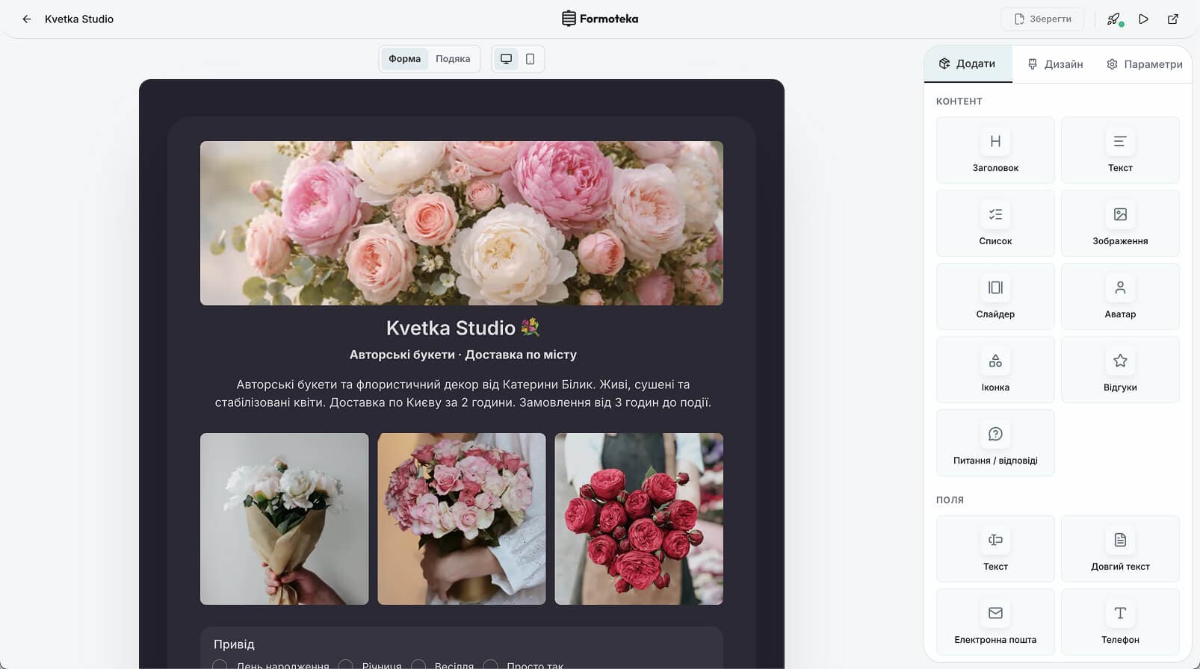Click the white bouquet photo
This screenshot has width=1200, height=669.
(x=284, y=519)
